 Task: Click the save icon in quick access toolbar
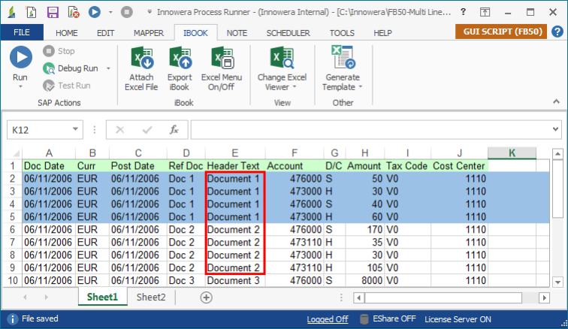[53, 12]
